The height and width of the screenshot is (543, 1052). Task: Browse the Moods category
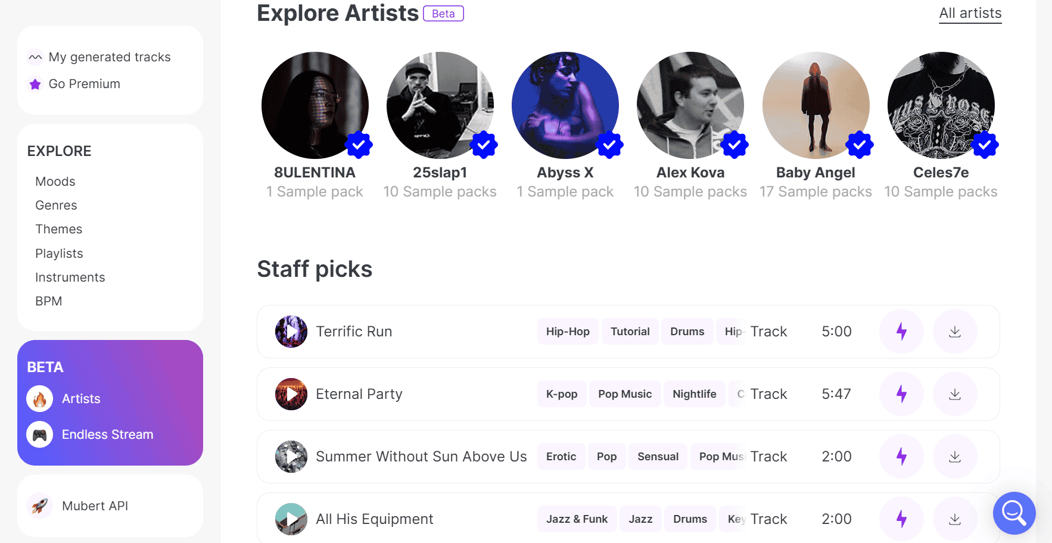(x=55, y=181)
